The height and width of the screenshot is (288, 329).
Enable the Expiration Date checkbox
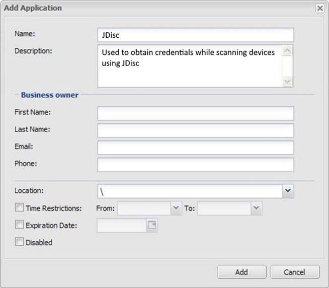(x=19, y=225)
